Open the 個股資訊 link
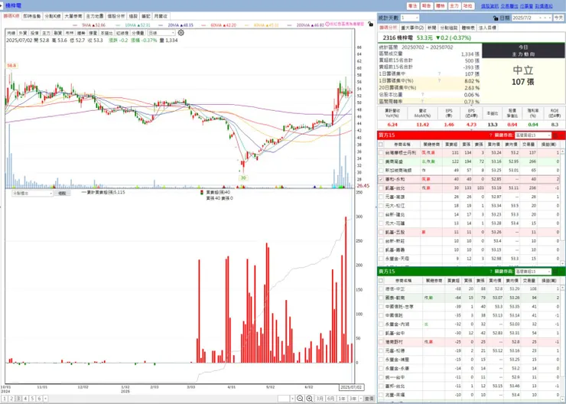The width and height of the screenshot is (566, 404). 490,6
